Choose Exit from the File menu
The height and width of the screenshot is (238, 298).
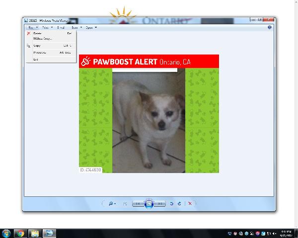coord(51,59)
